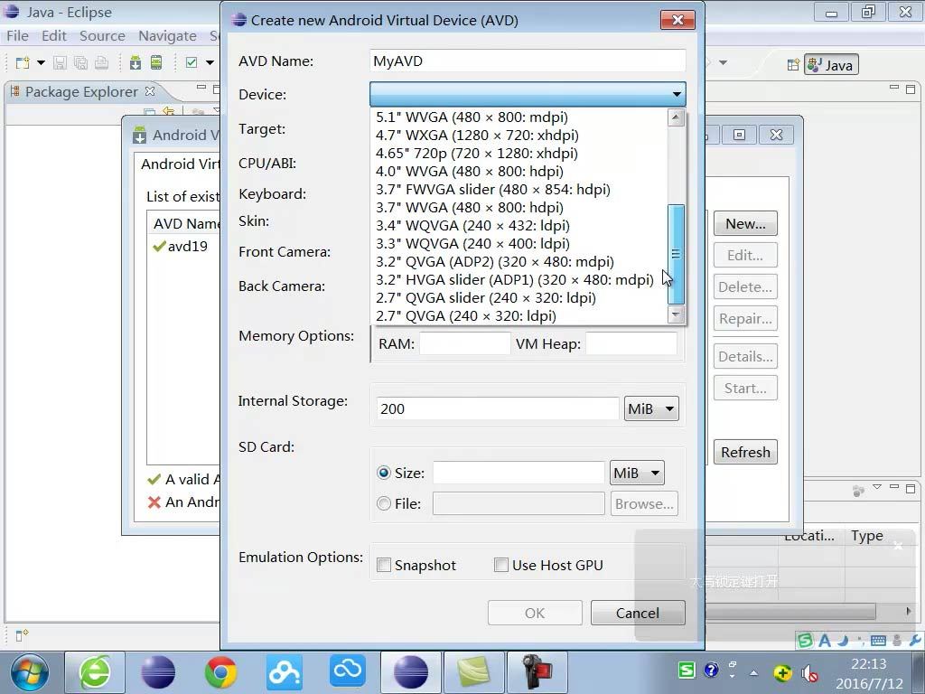Select the SD Card Size radio button
The height and width of the screenshot is (694, 925).
pyautogui.click(x=384, y=473)
